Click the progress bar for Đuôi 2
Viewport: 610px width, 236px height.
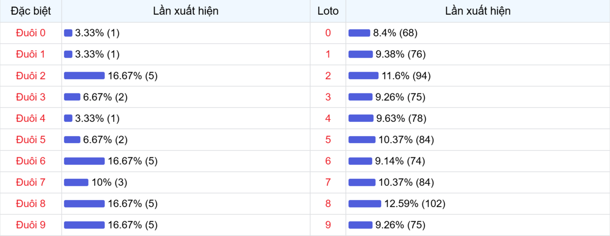pos(84,76)
